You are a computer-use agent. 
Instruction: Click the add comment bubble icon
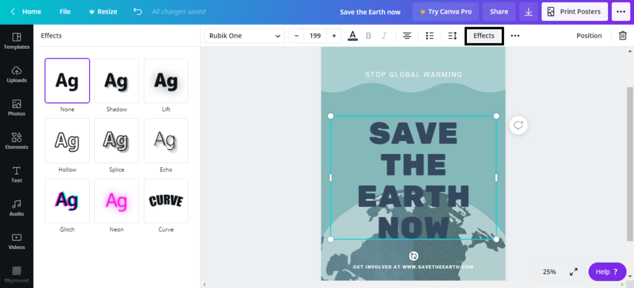point(518,125)
